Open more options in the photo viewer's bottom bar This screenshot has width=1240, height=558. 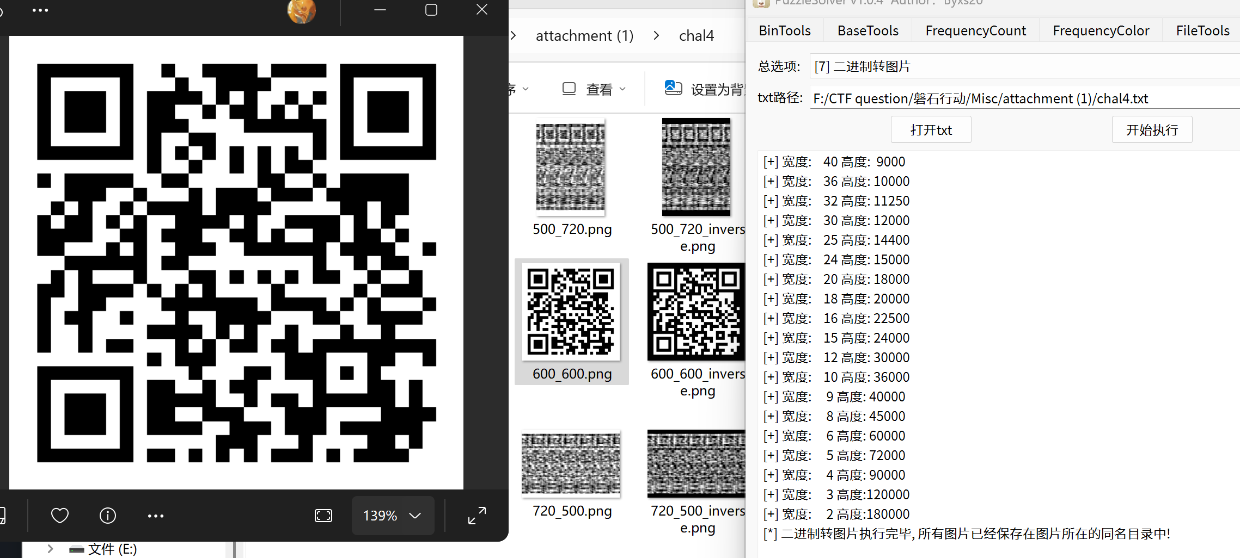click(156, 516)
